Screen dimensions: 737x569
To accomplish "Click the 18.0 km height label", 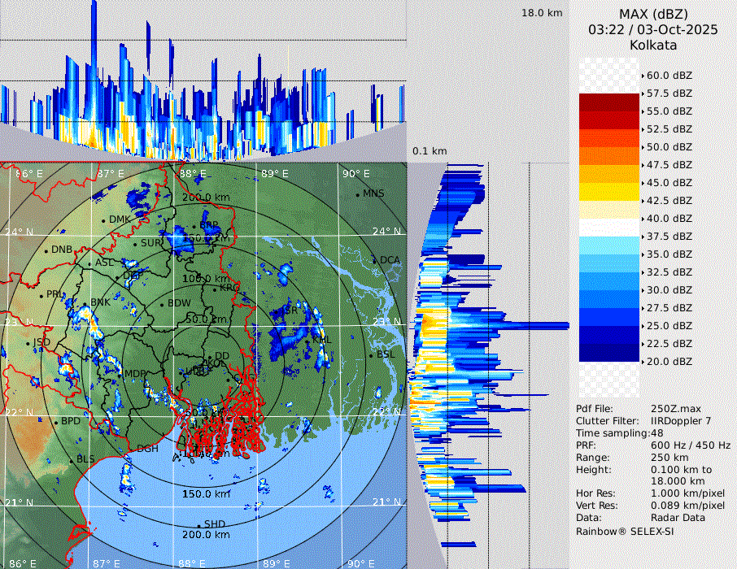I will 542,13.
